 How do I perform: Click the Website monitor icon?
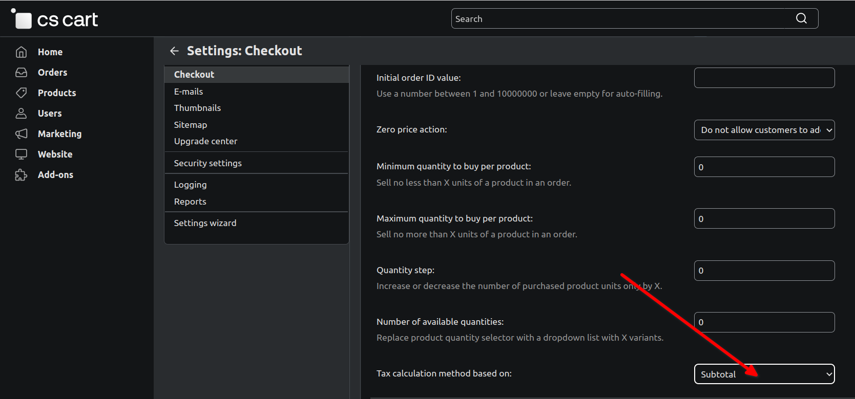[21, 154]
